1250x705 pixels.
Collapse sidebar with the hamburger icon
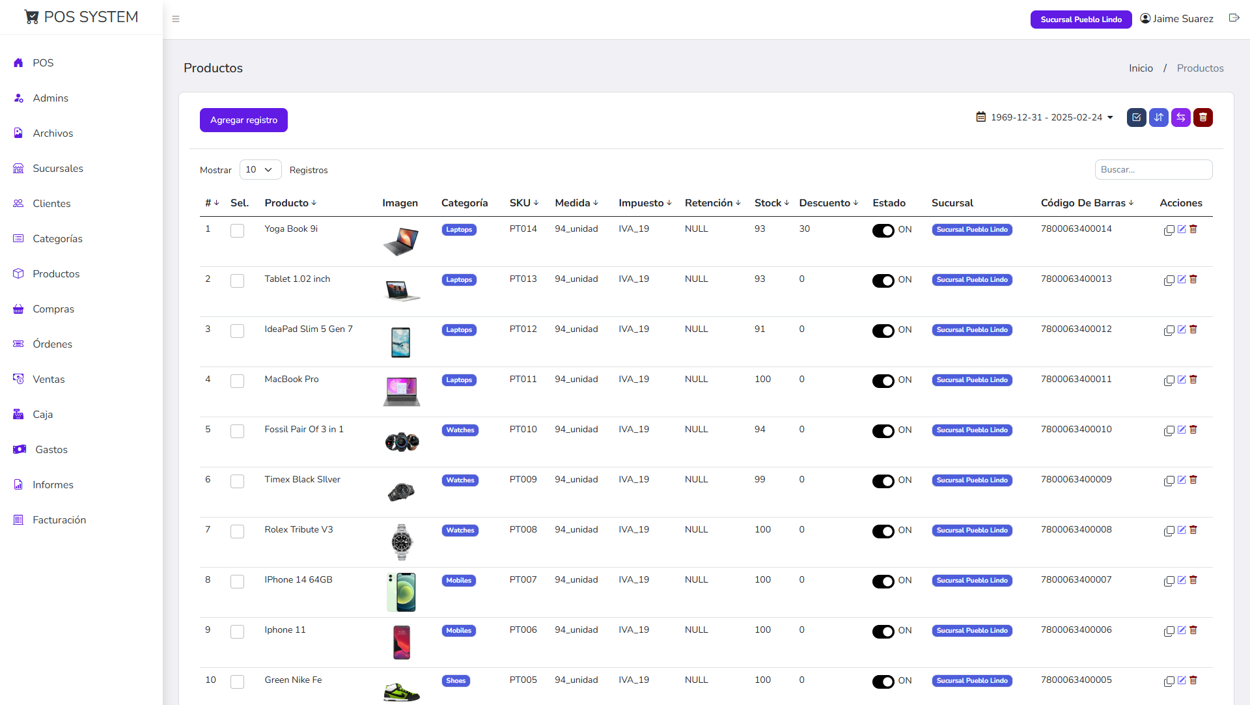tap(176, 19)
